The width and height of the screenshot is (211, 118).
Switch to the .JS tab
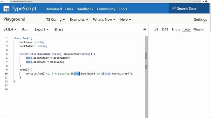156,29
